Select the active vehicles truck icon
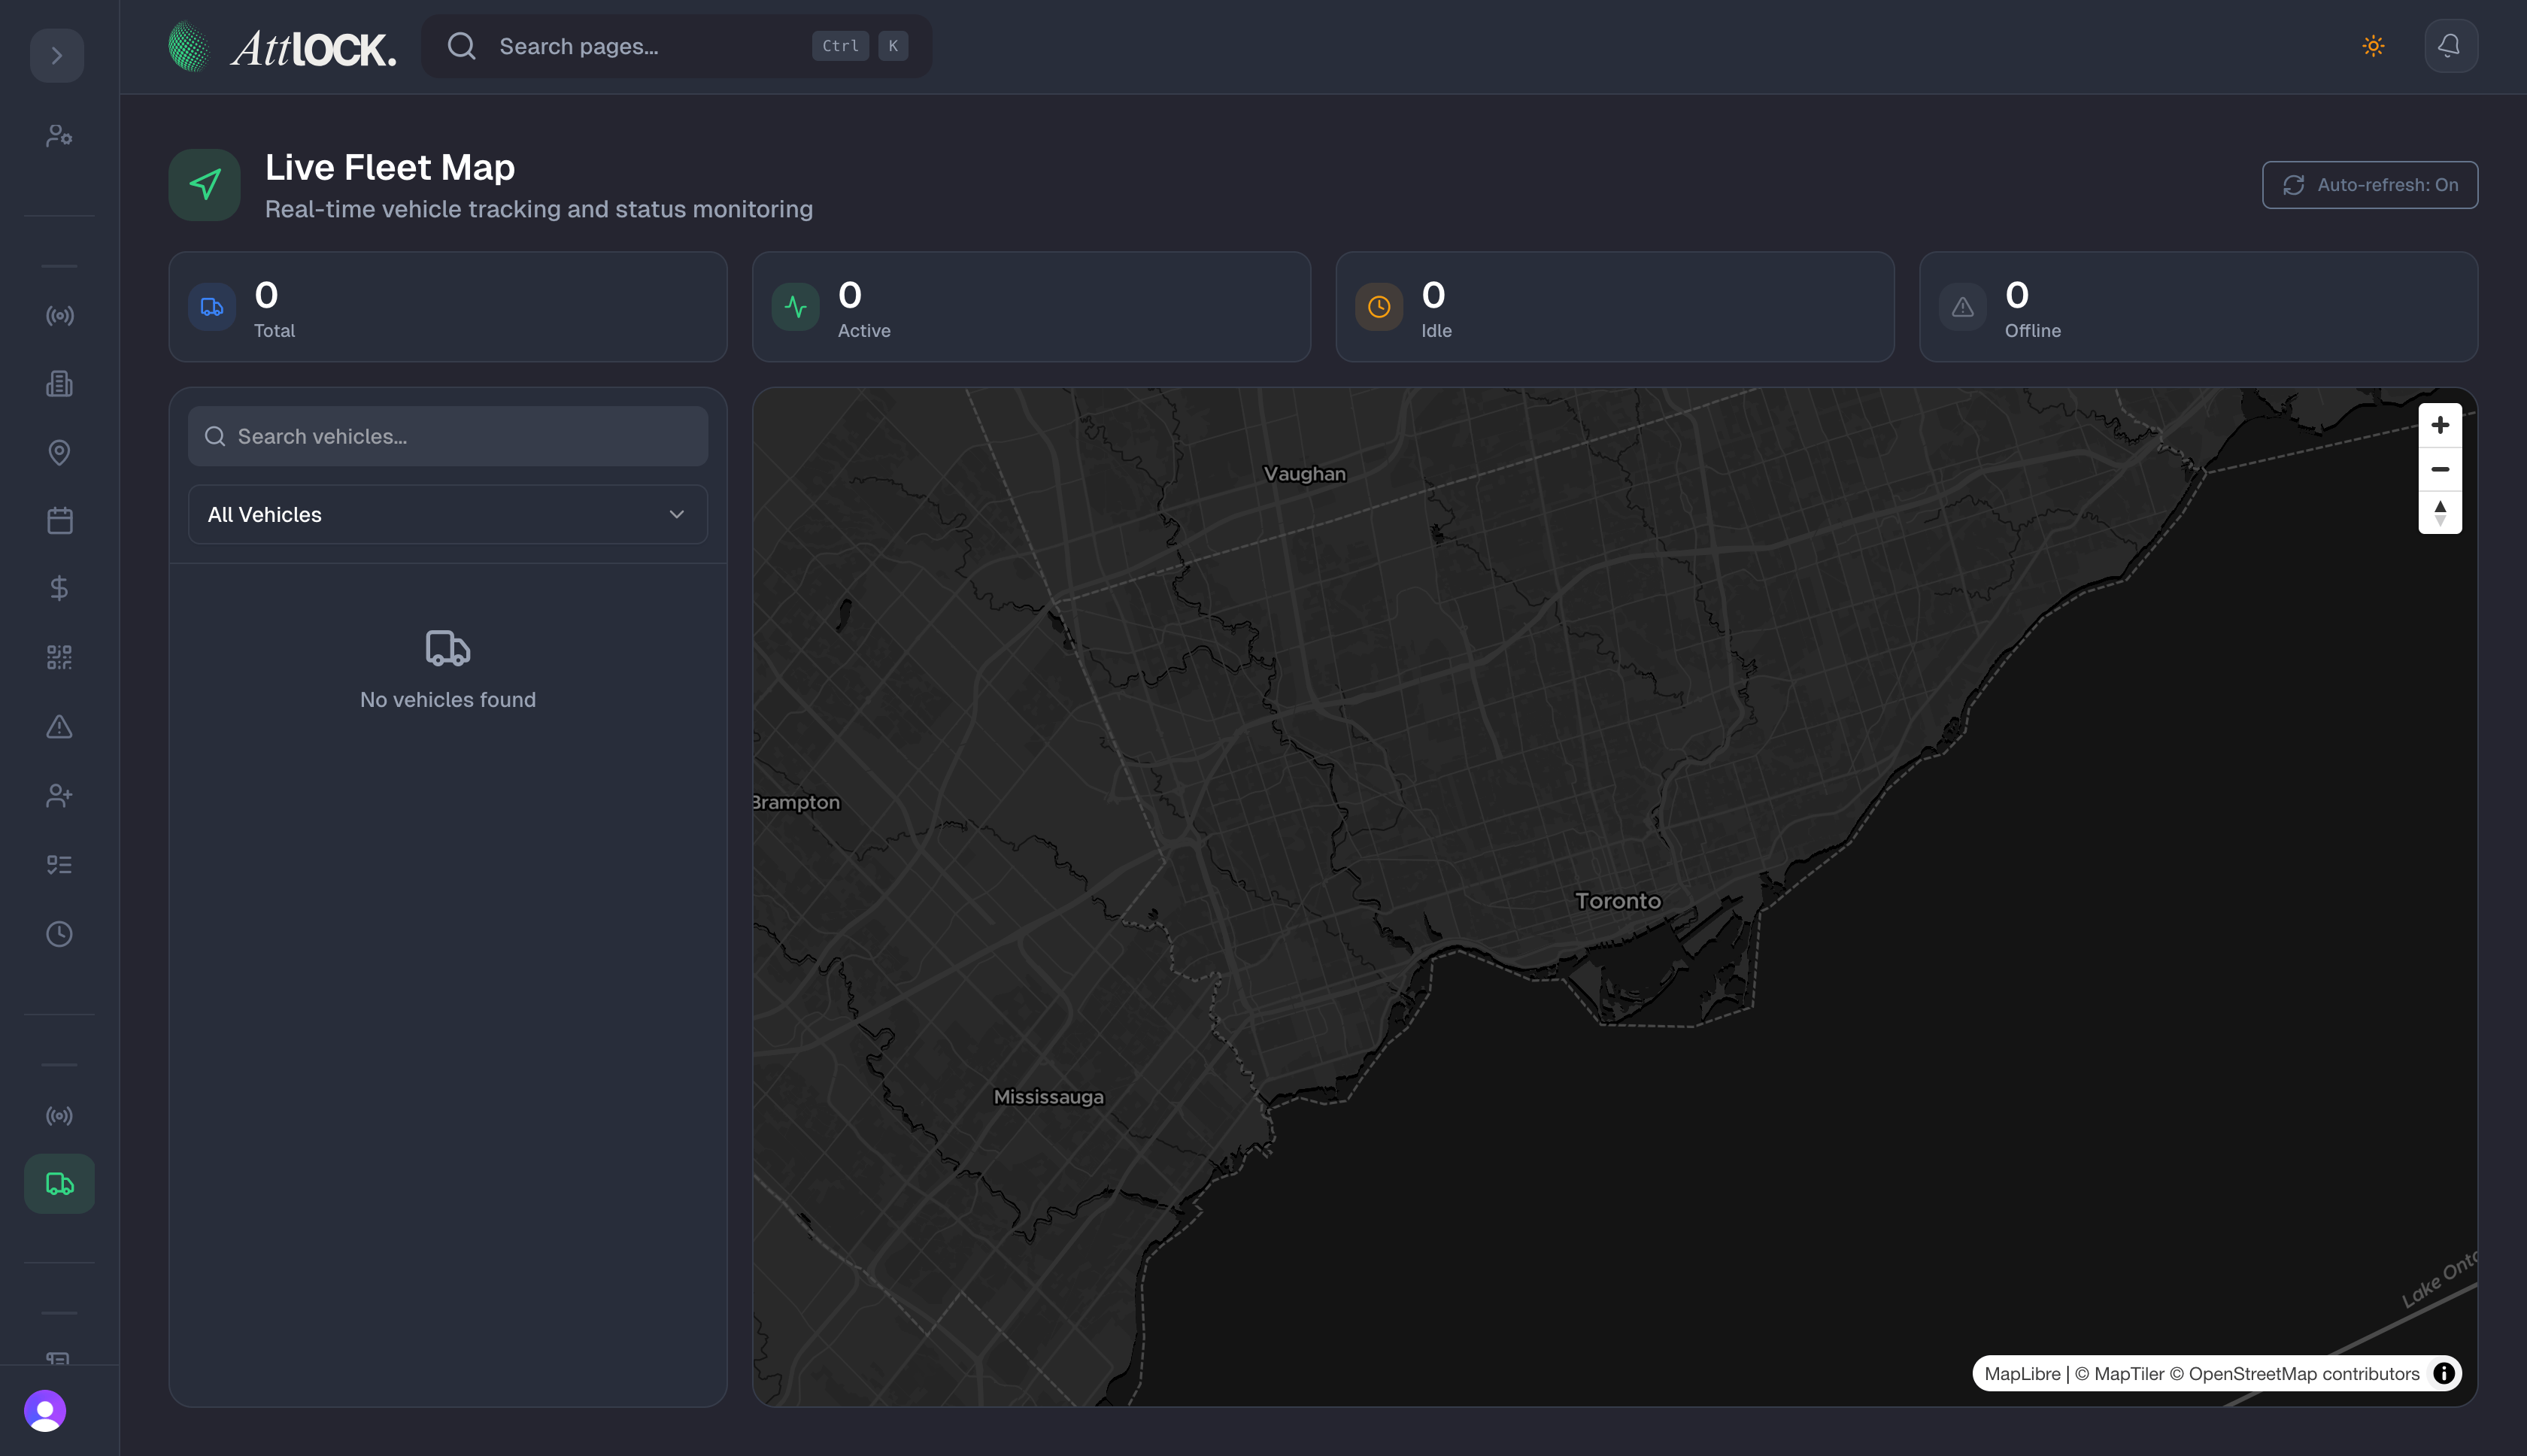Image resolution: width=2527 pixels, height=1456 pixels. [58, 1183]
